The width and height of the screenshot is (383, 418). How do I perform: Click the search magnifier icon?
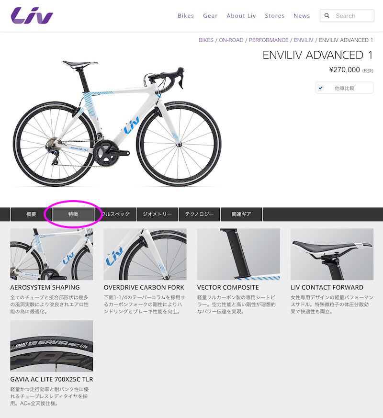coord(327,15)
